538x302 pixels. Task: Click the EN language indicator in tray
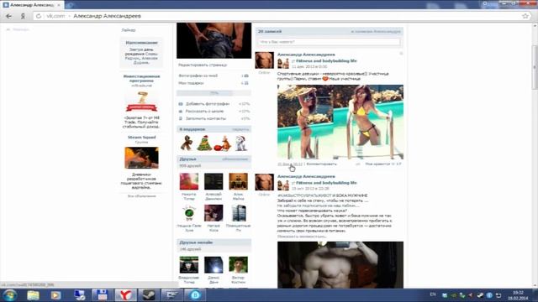[433, 294]
